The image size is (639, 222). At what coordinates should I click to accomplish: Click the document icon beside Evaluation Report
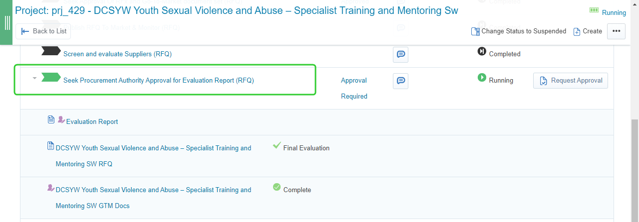click(x=50, y=120)
